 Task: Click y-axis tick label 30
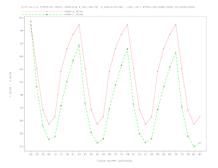click(x=21, y=133)
